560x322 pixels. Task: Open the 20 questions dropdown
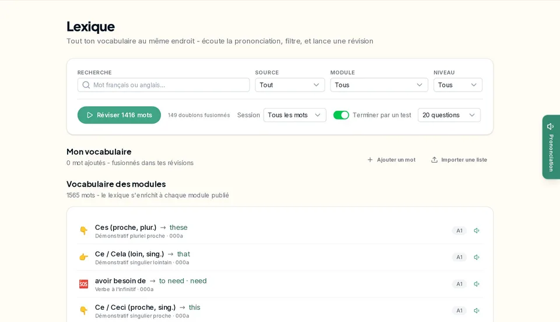point(449,115)
